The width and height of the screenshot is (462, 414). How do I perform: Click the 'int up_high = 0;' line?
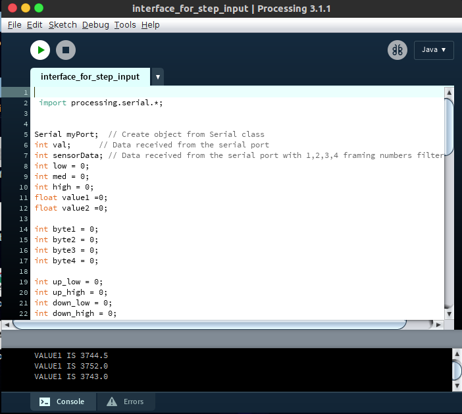tap(70, 293)
